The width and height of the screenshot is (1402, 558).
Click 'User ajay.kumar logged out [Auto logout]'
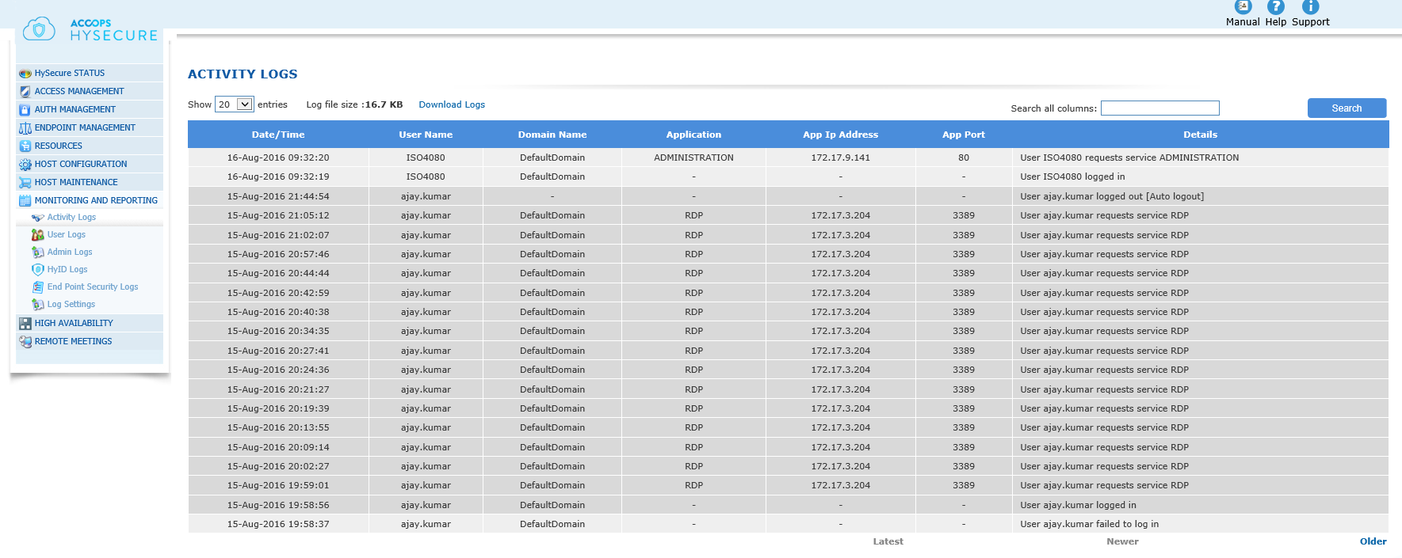click(x=1112, y=196)
